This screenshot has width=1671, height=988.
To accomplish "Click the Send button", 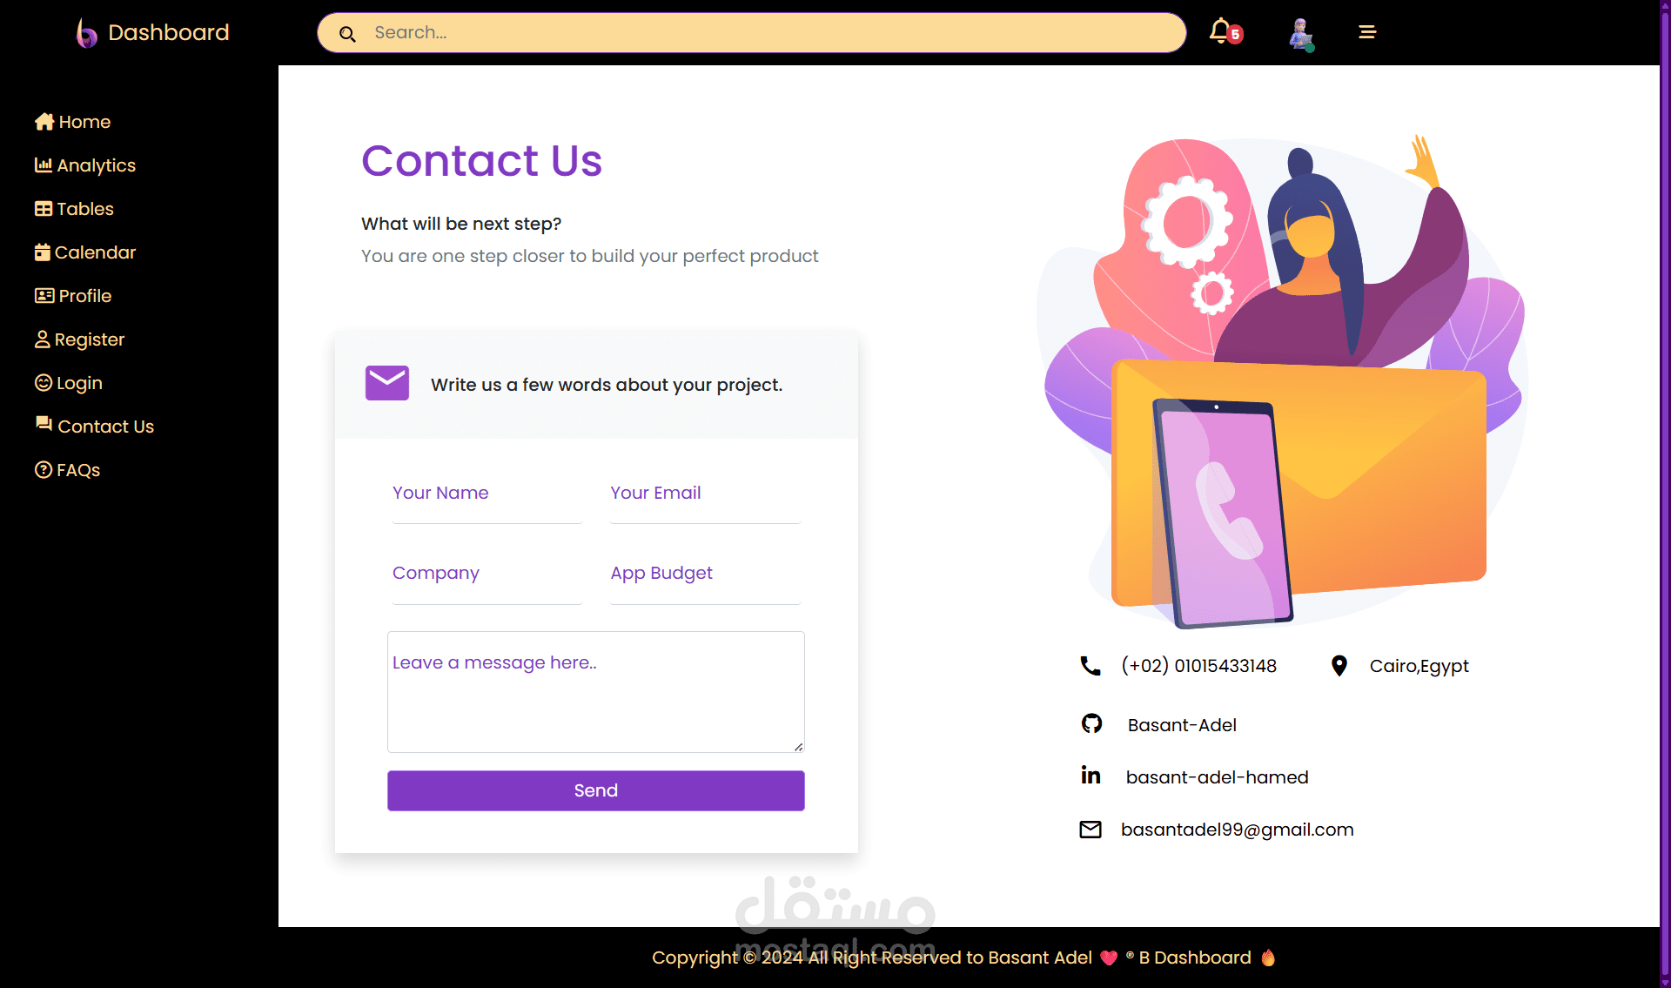I will 596,790.
